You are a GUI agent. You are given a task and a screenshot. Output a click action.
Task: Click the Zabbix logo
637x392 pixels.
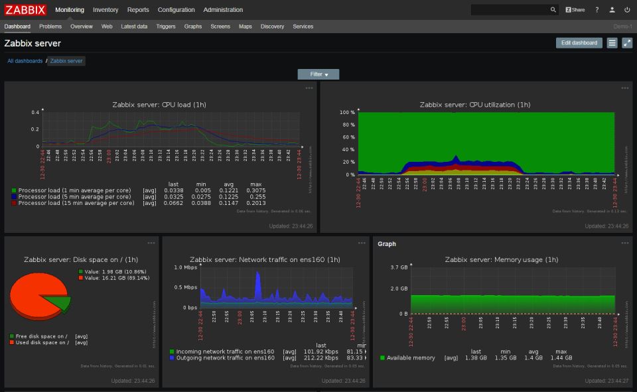[25, 10]
